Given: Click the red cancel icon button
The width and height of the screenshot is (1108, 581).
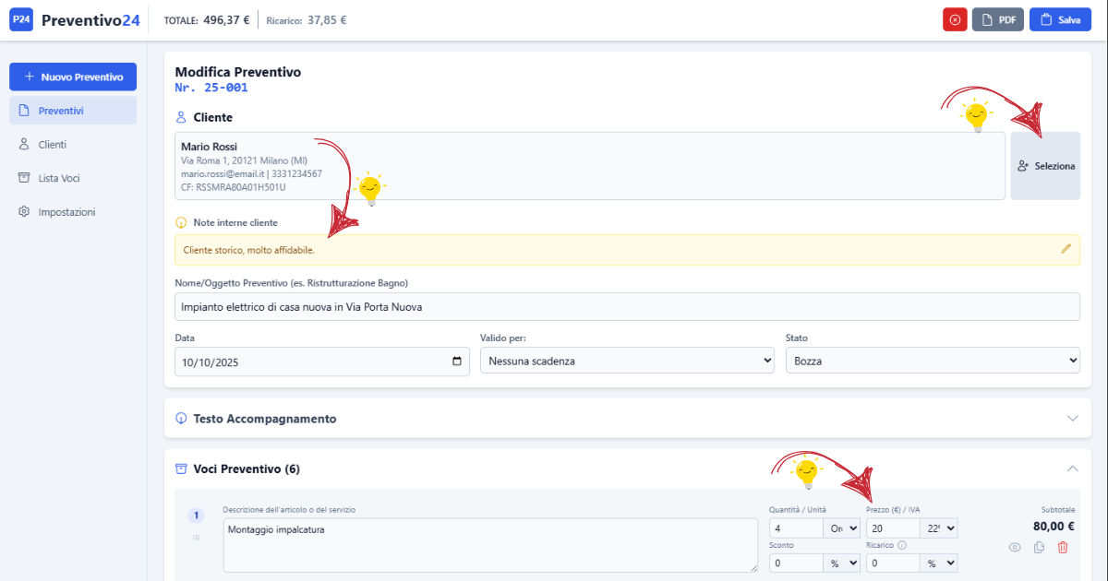Looking at the screenshot, I should 955,19.
